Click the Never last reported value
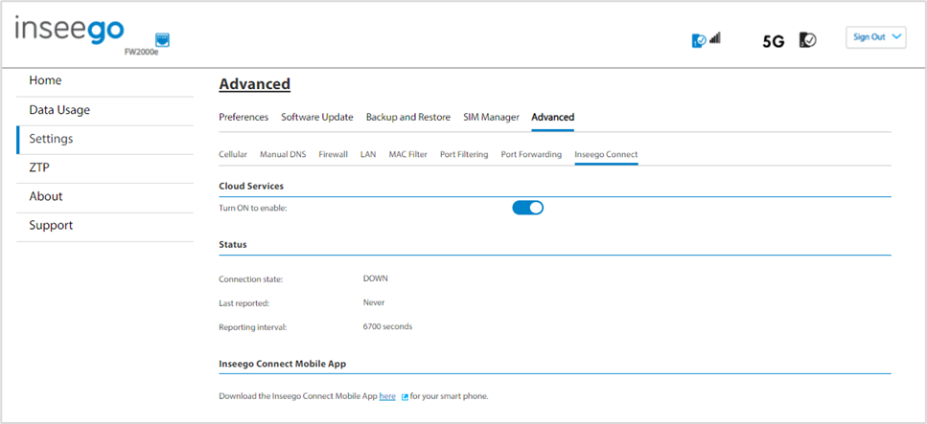Viewport: 927px width, 424px height. point(374,302)
